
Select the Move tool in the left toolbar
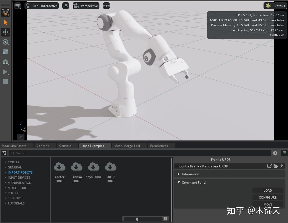(5, 32)
